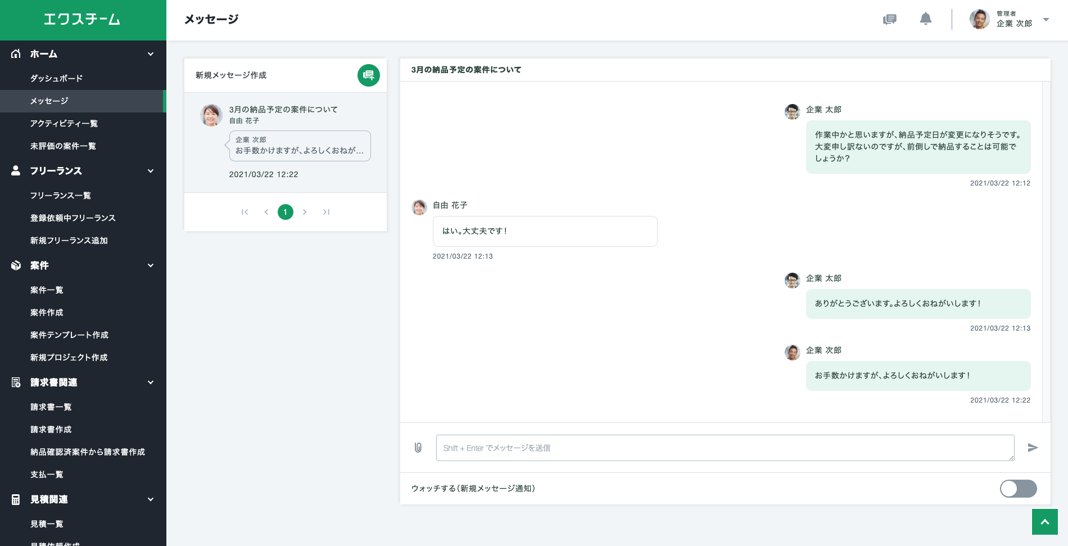1068x546 pixels.
Task: Open notifications bell icon
Action: click(x=925, y=19)
